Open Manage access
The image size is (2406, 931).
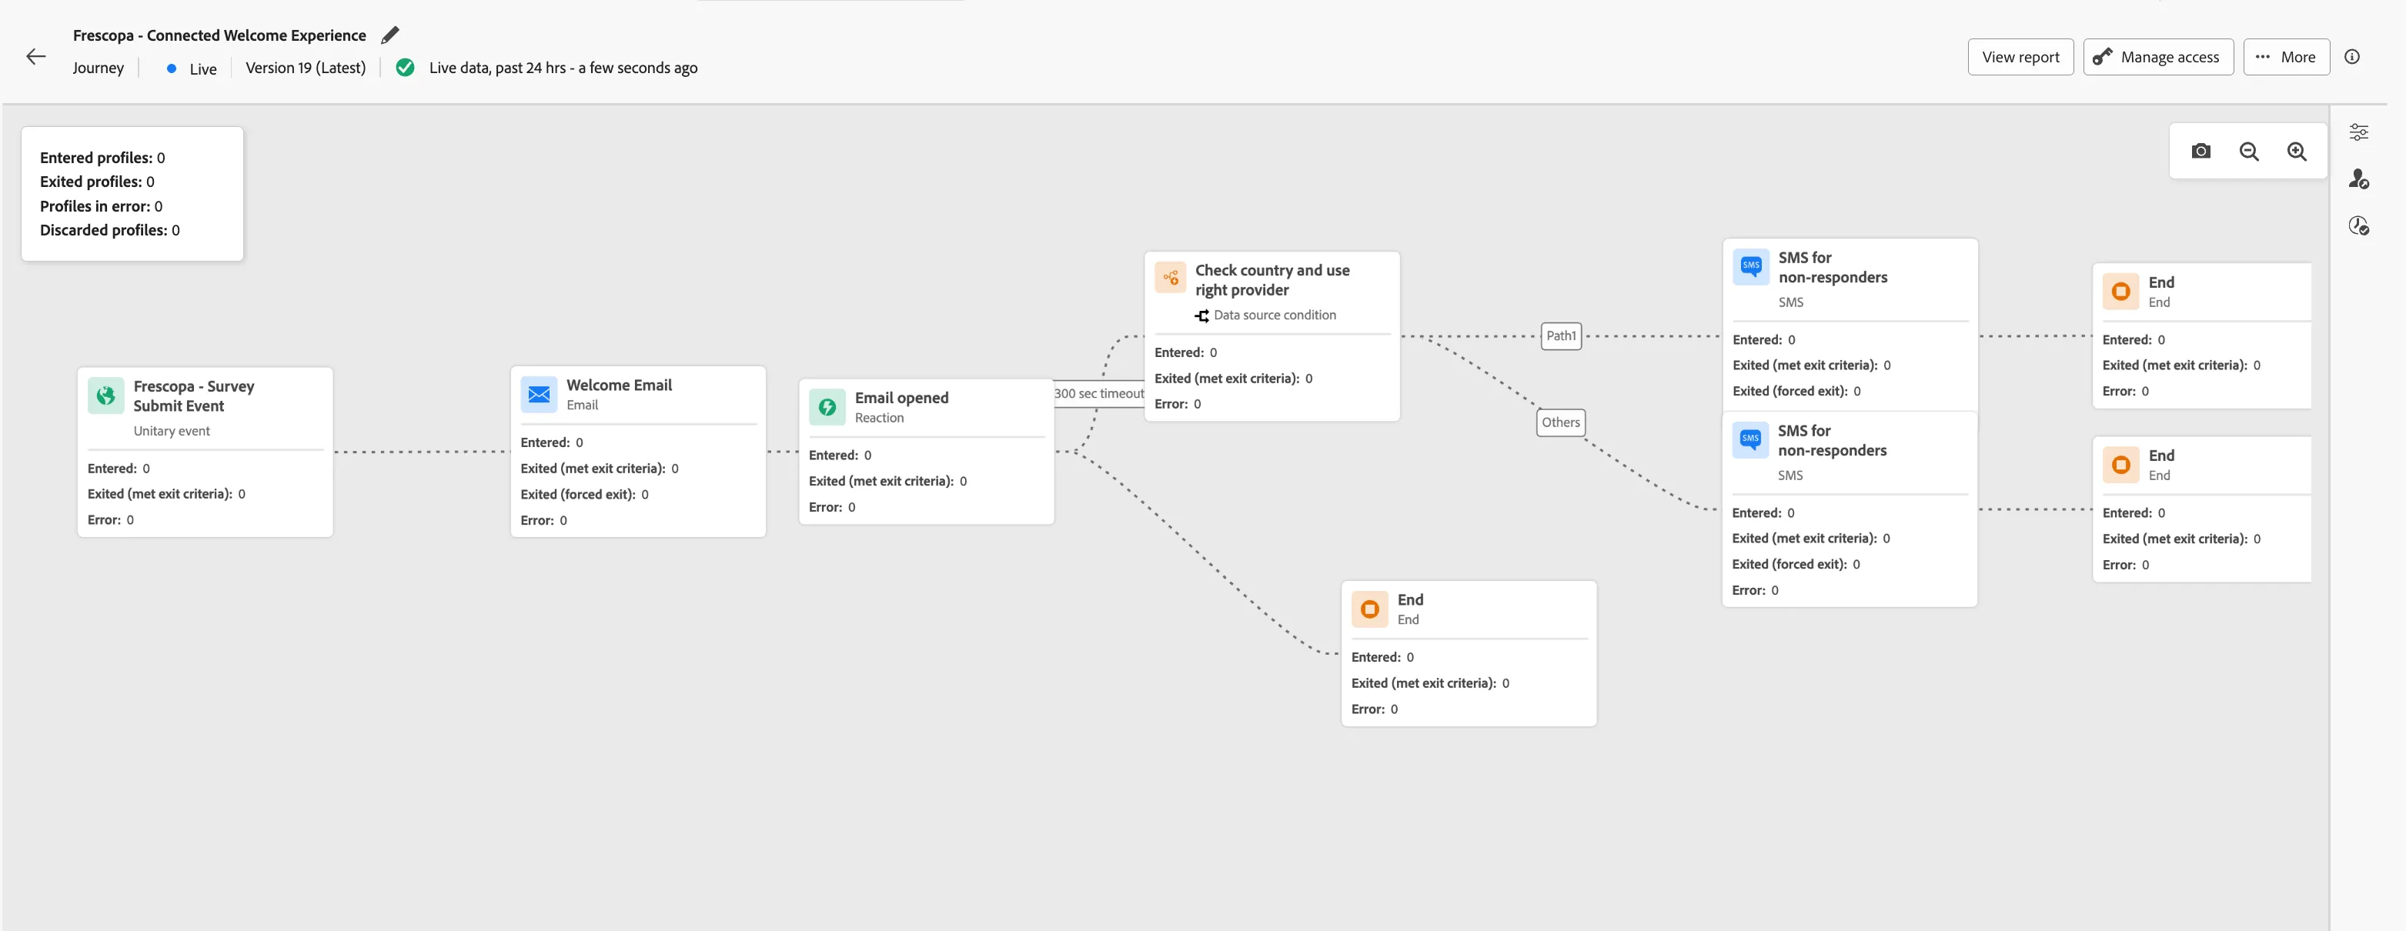click(x=2157, y=57)
